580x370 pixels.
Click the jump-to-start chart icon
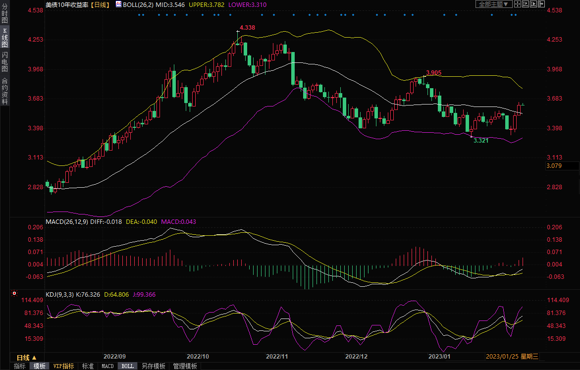[x=525, y=4]
